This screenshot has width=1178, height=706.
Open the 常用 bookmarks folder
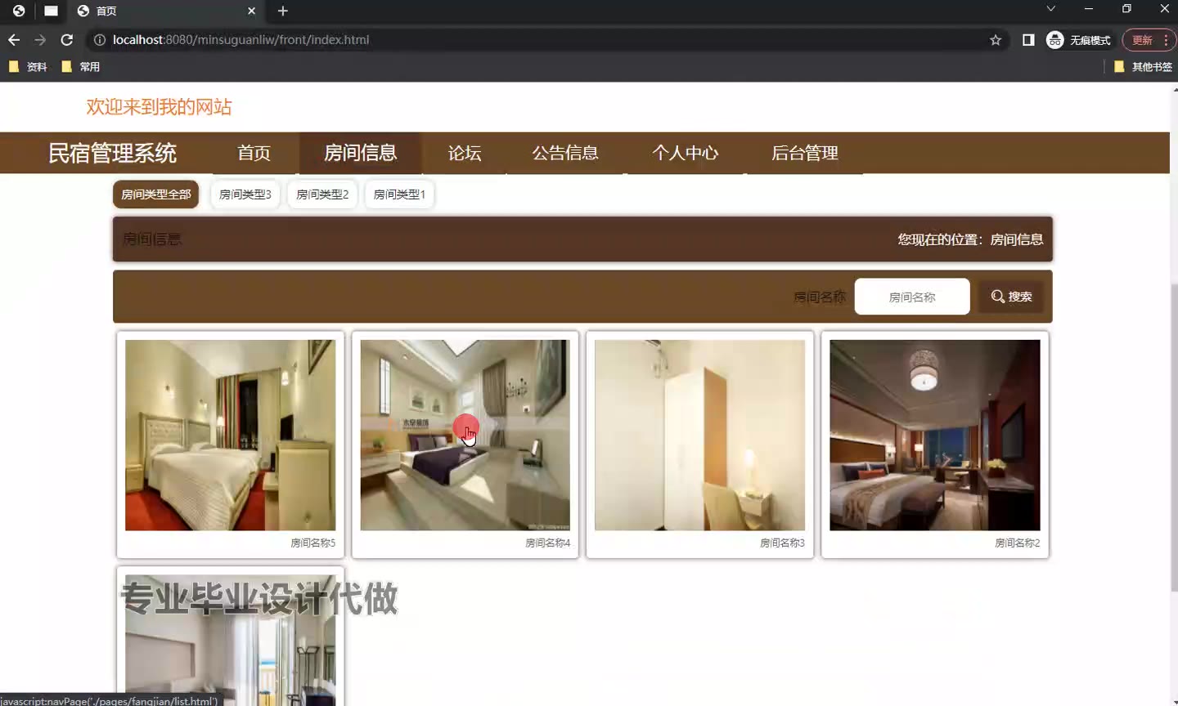point(81,67)
